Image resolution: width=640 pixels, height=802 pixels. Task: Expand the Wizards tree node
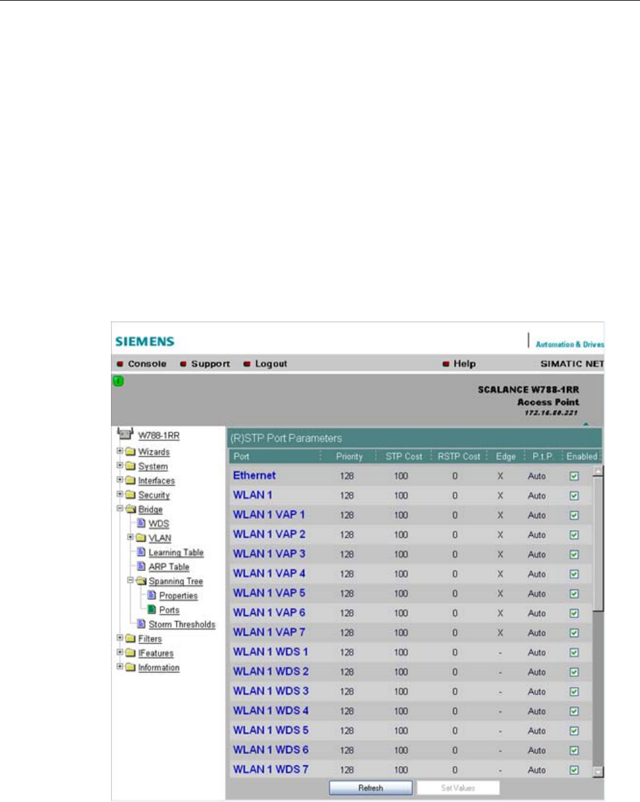[x=120, y=452]
